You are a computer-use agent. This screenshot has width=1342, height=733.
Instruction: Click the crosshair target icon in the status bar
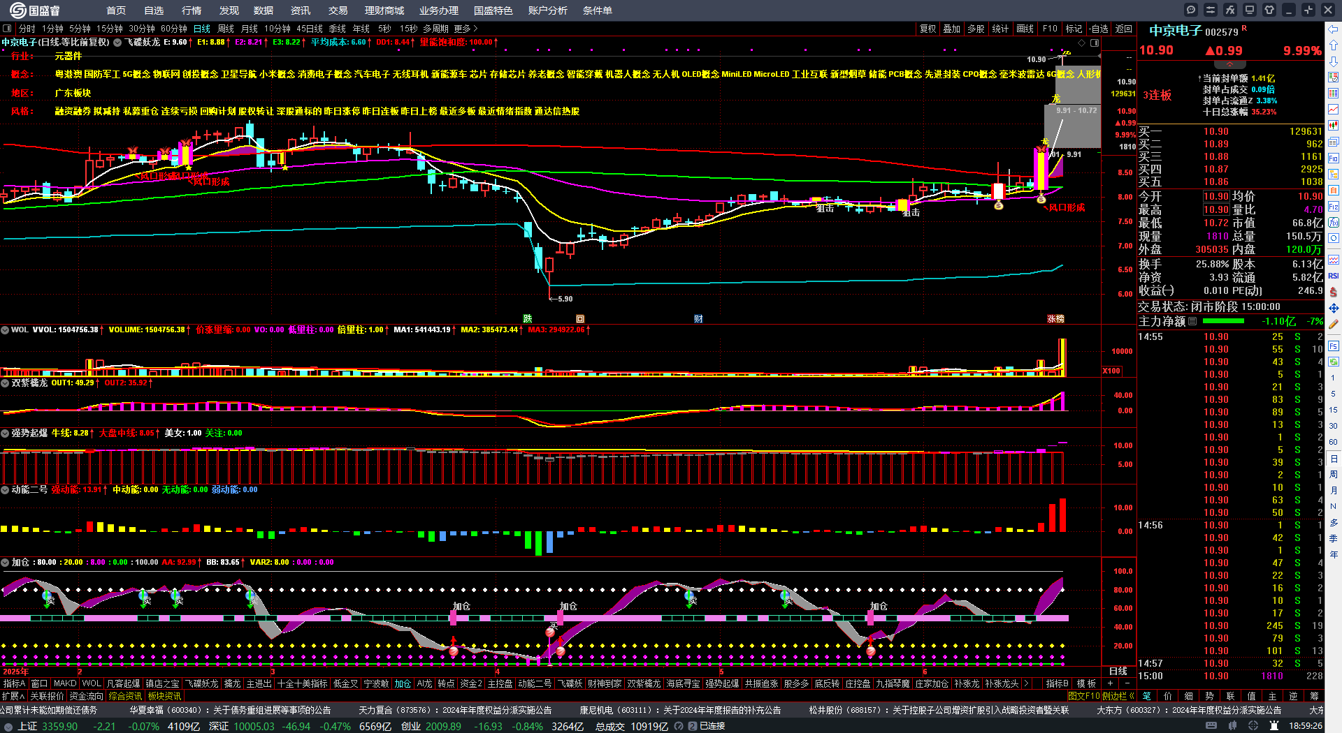coord(1254,726)
